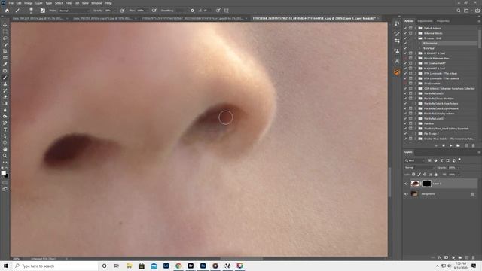The image size is (482, 271).
Task: Toggle lock transparent pixels
Action: [x=413, y=175]
